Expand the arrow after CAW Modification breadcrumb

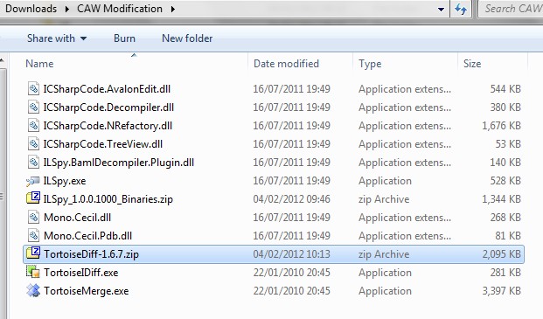coord(173,9)
